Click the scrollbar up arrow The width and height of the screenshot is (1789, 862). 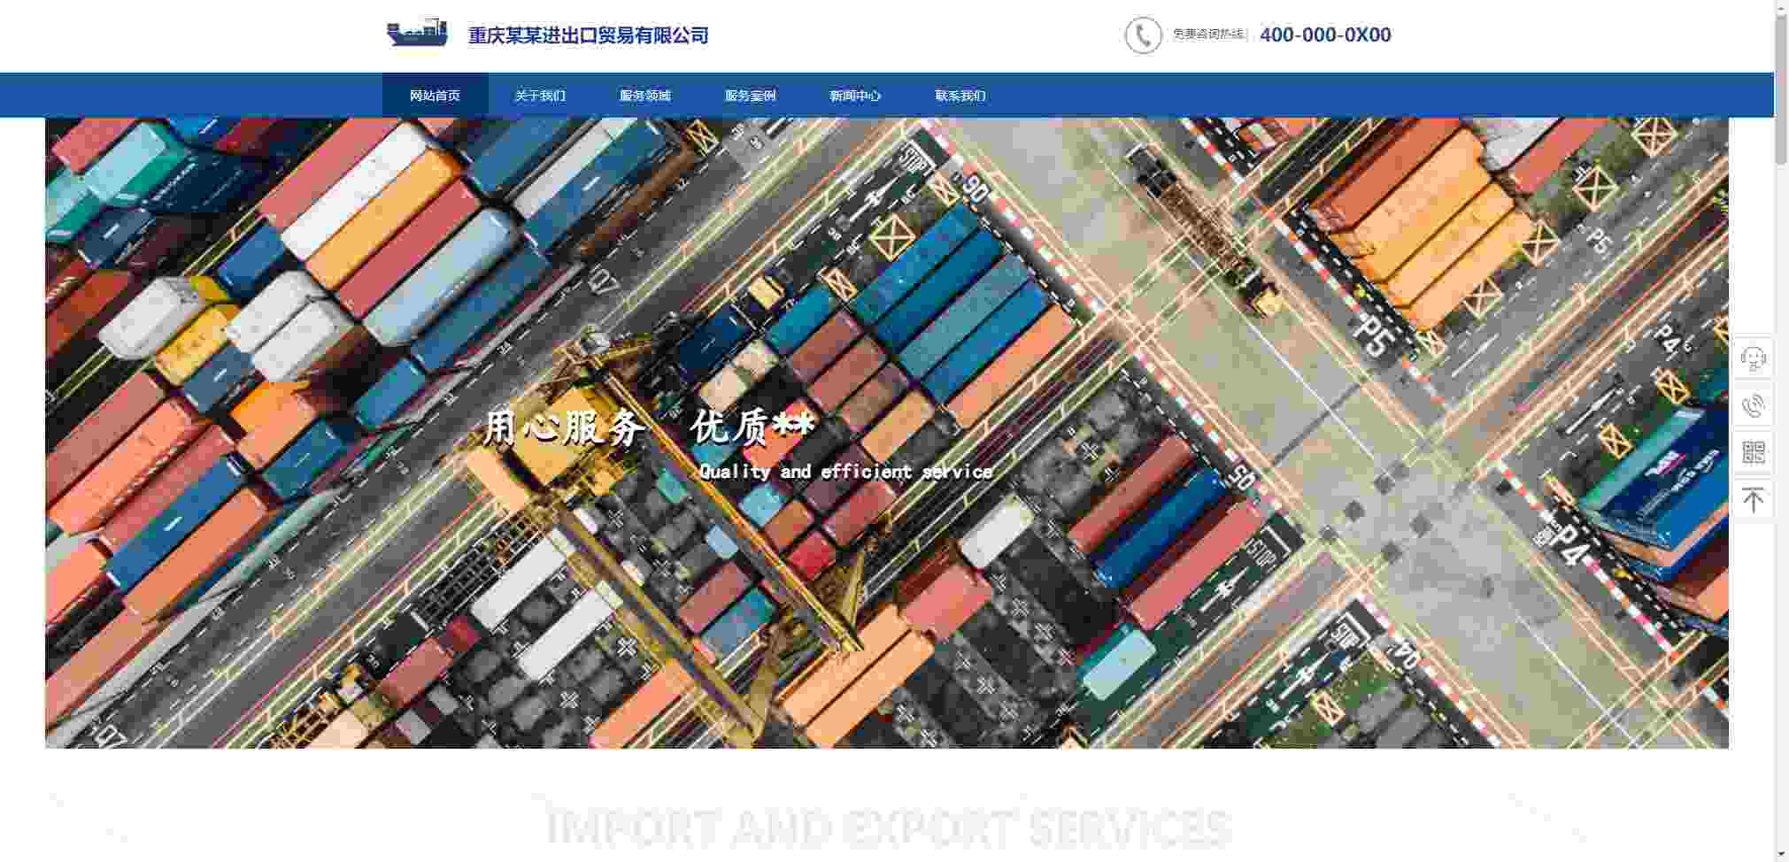coord(1781,7)
